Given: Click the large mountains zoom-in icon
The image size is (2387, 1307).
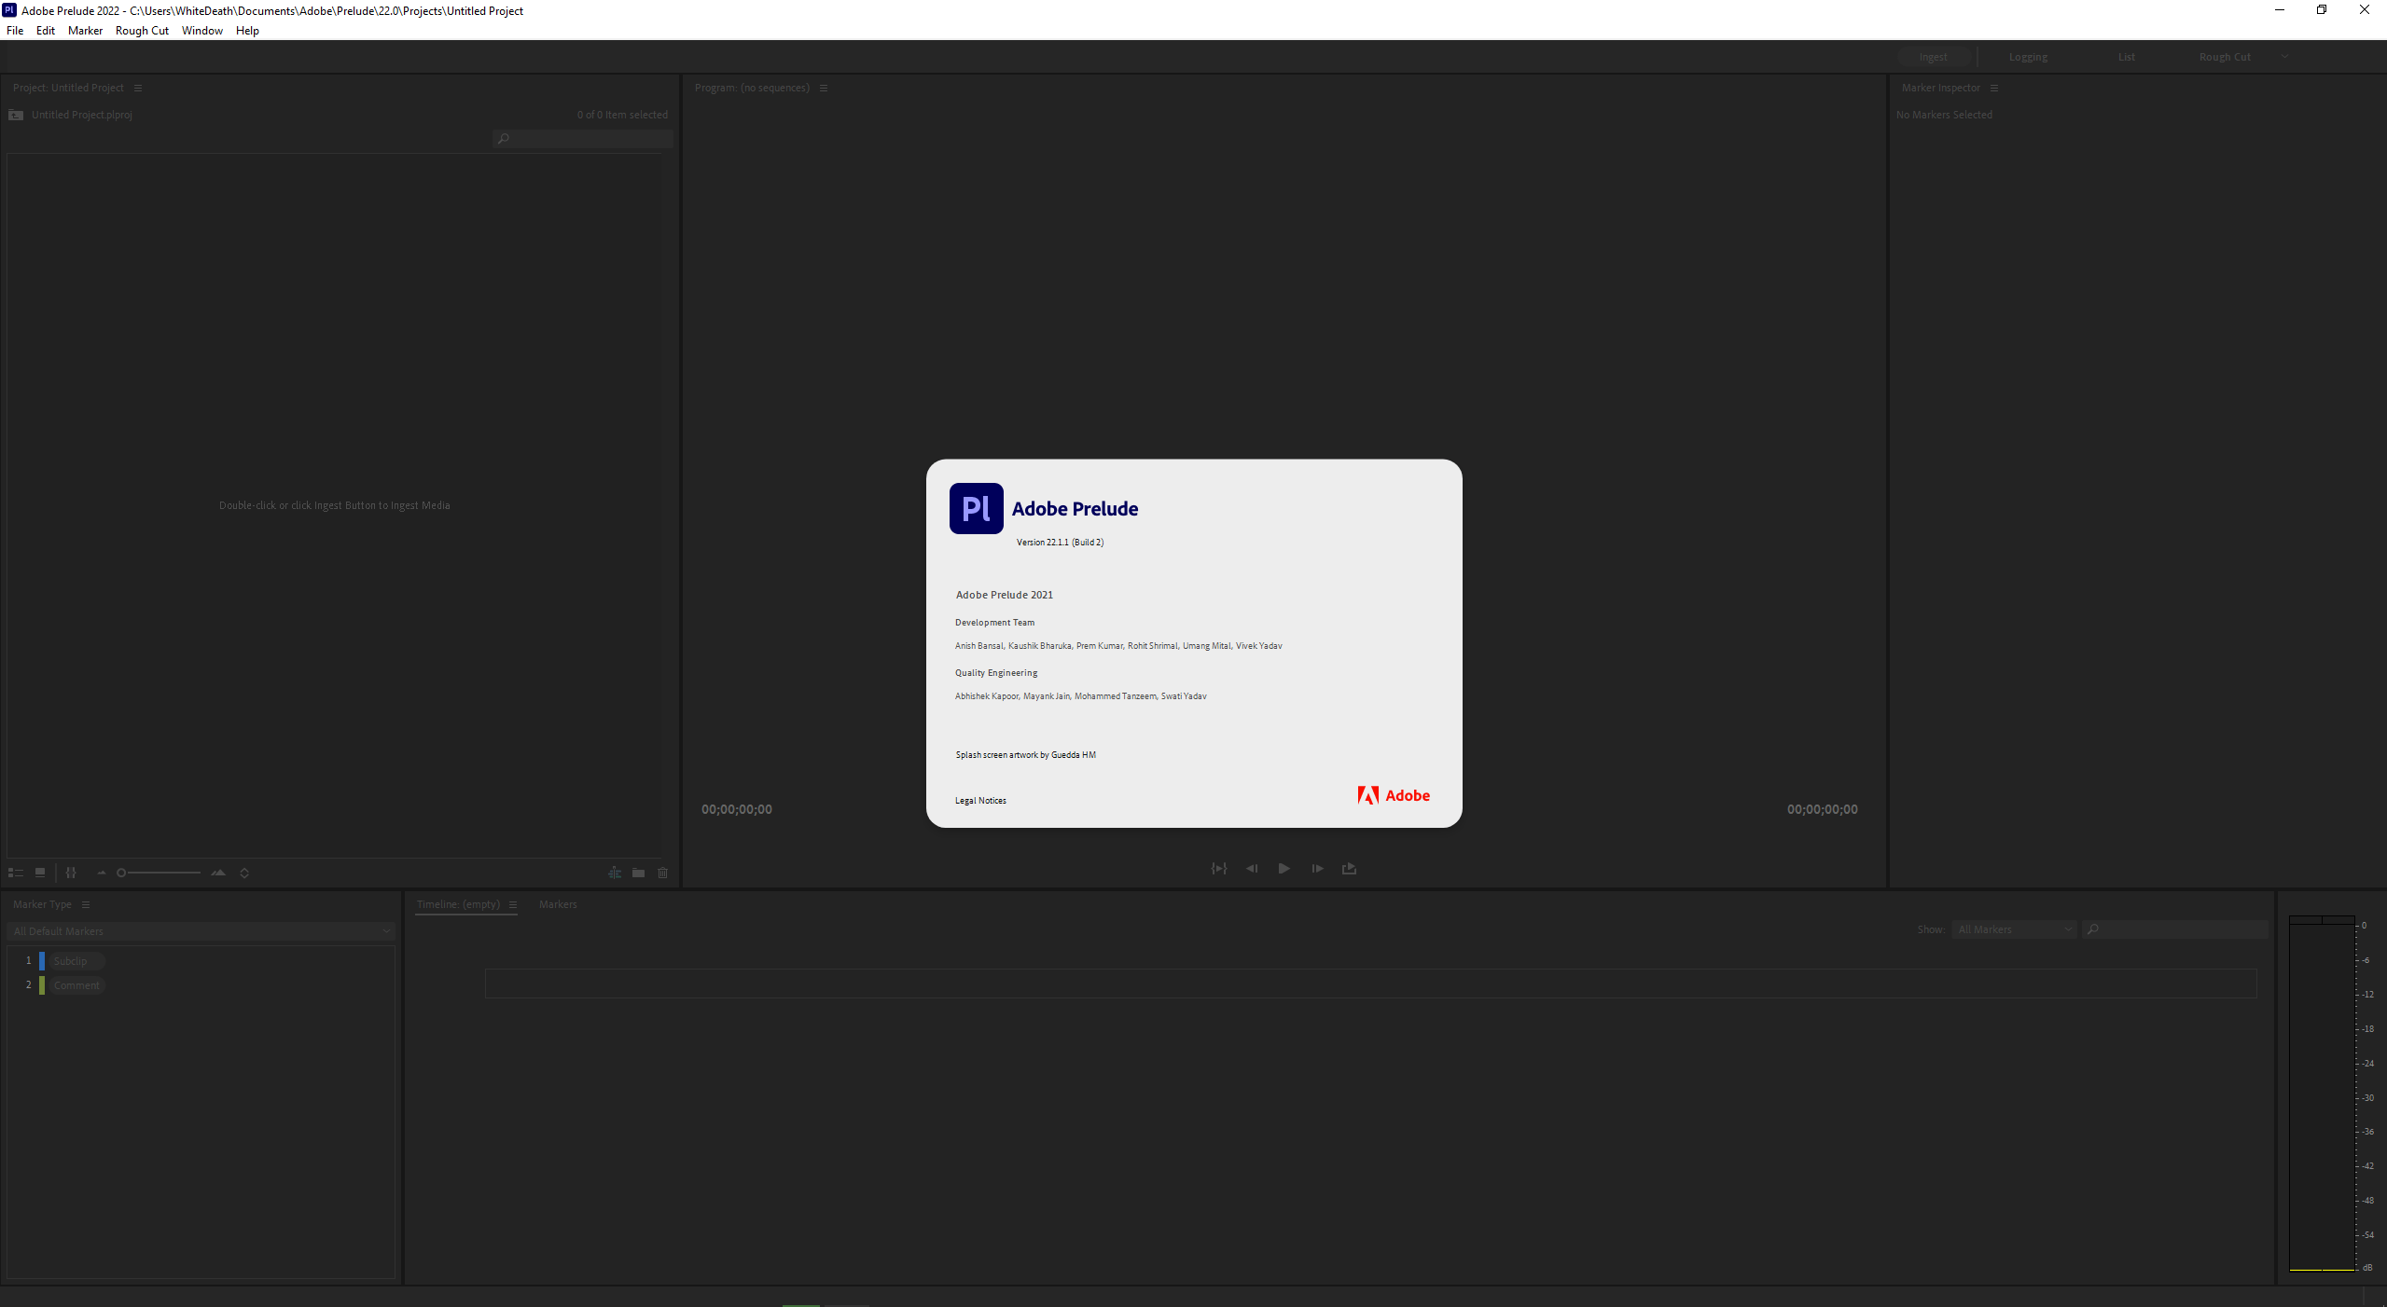Looking at the screenshot, I should 218,873.
